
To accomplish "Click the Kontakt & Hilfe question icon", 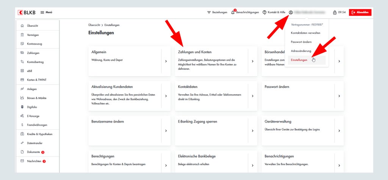I will (264, 12).
